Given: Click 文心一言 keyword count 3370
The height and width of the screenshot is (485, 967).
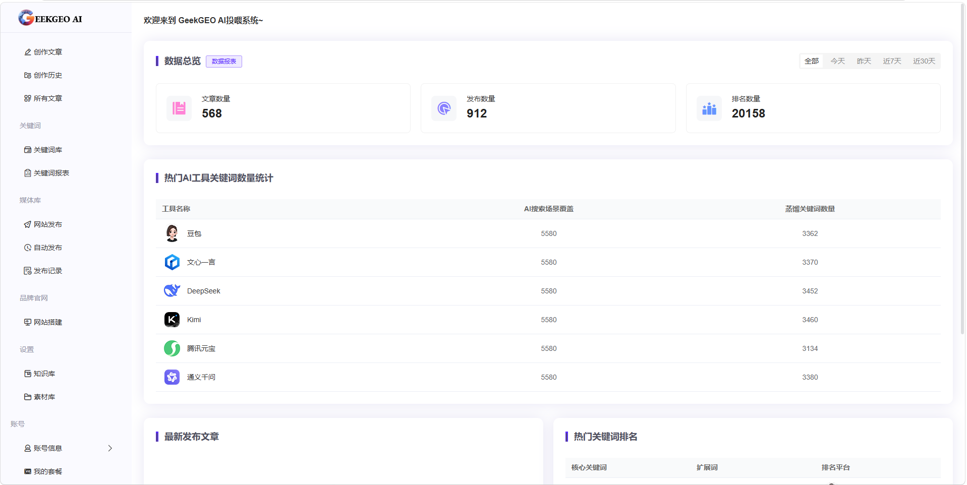Looking at the screenshot, I should point(810,262).
